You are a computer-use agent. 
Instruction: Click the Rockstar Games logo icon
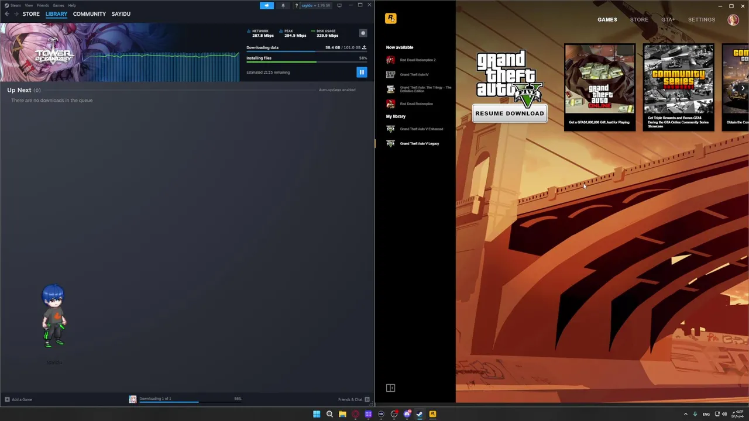391,19
